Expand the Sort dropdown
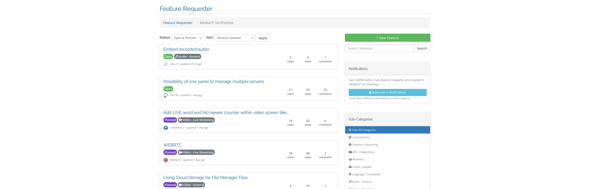Screen dimensions: 591x189 pos(234,38)
